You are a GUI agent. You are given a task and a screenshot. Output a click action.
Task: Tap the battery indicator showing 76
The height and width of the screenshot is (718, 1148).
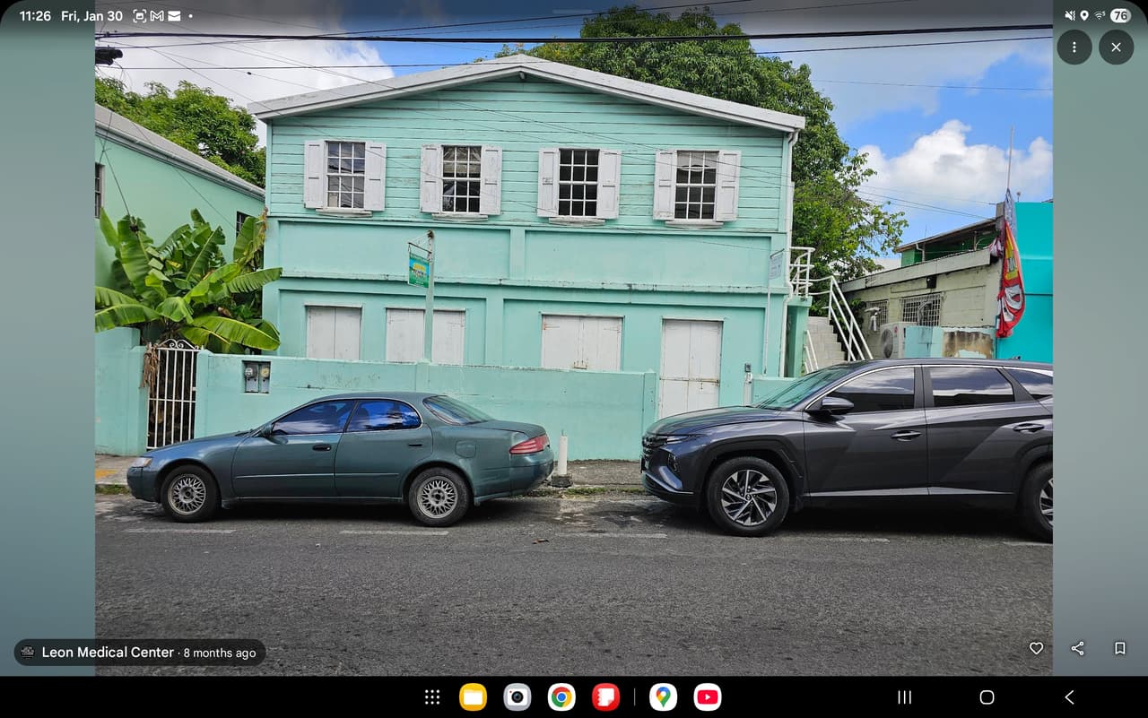point(1120,15)
